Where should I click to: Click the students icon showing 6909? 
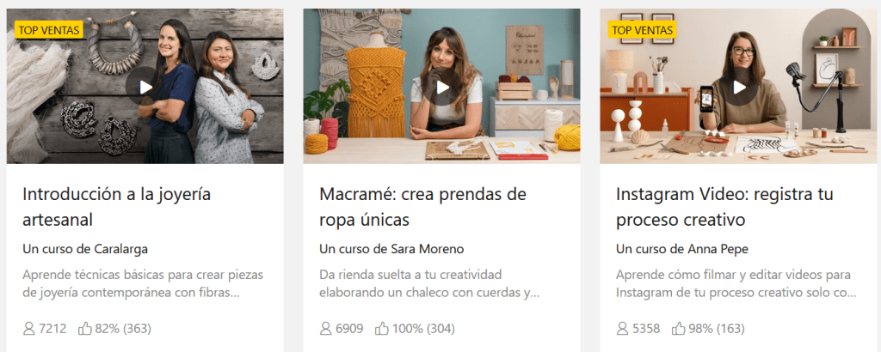(325, 329)
